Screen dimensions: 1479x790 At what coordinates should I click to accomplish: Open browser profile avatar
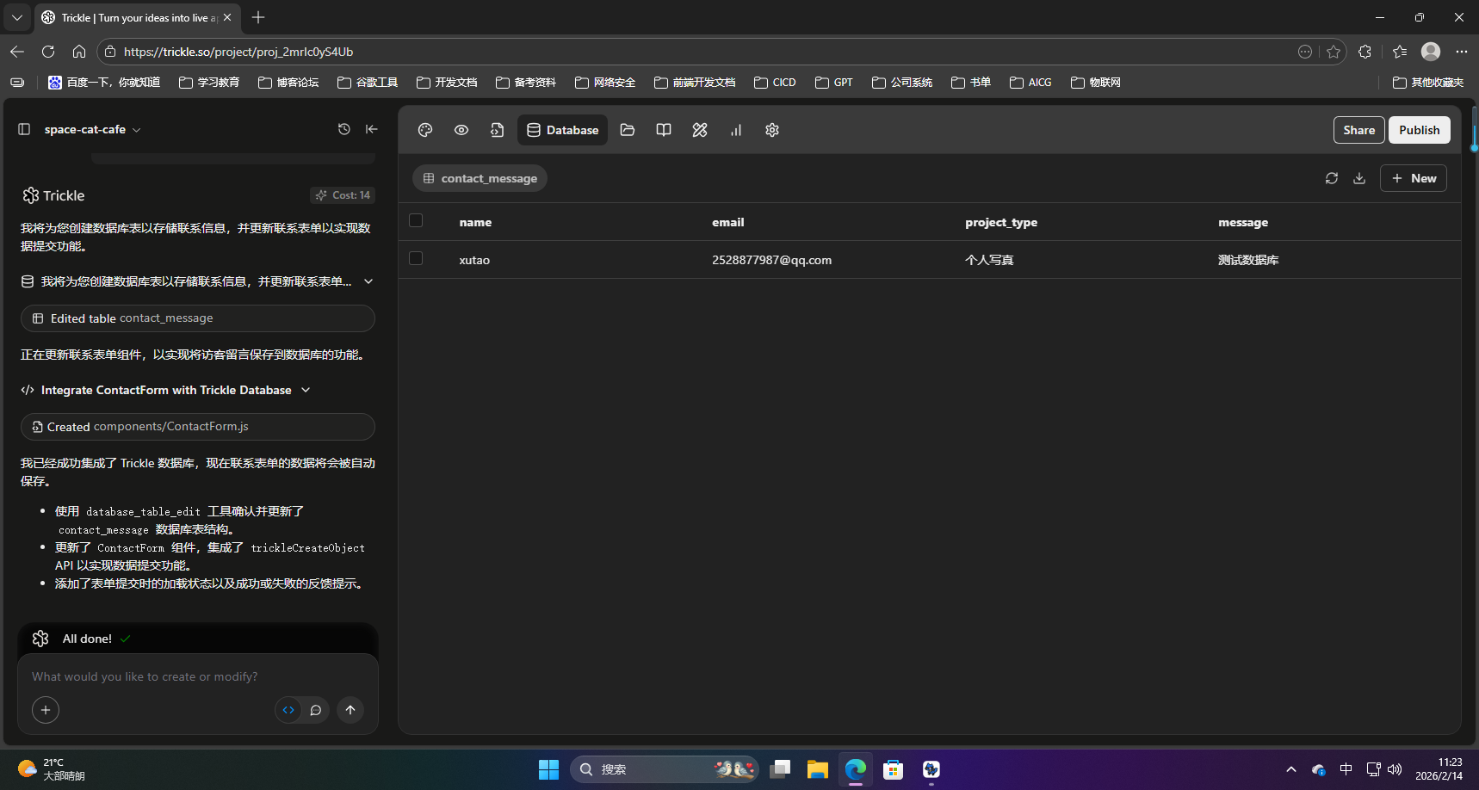[1431, 52]
